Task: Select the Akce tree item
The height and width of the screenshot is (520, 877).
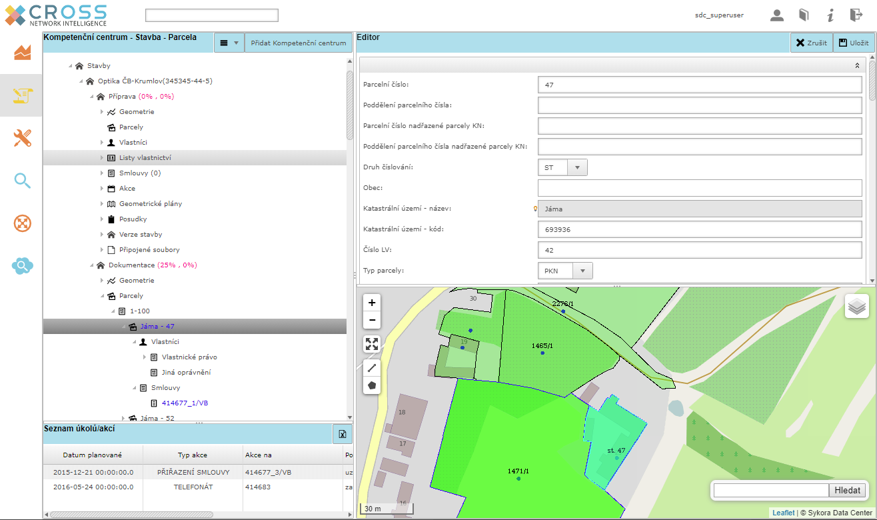Action: 127,189
